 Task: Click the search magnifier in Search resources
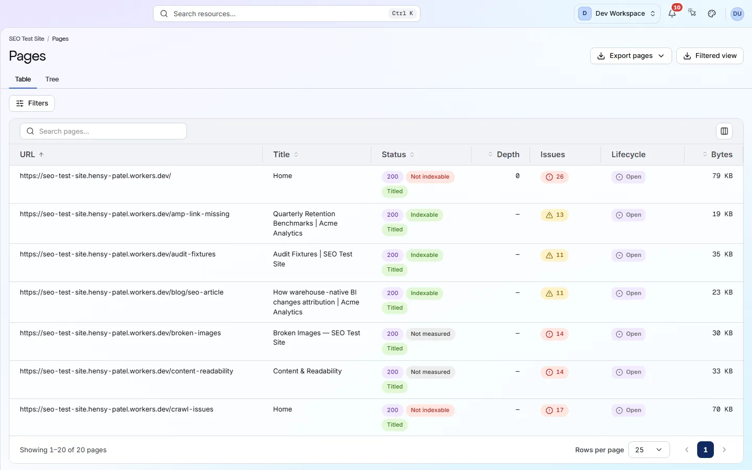pos(164,14)
